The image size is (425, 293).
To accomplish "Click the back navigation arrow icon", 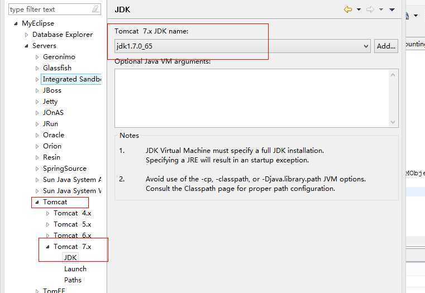I will click(x=348, y=9).
